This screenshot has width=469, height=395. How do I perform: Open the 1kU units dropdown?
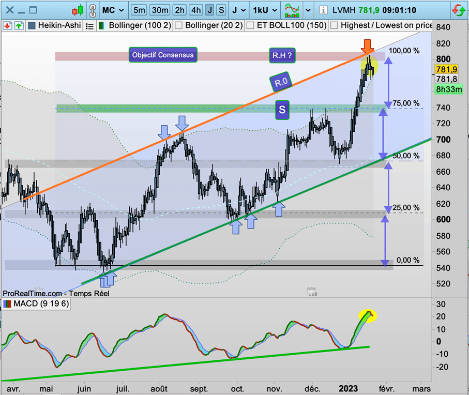265,10
